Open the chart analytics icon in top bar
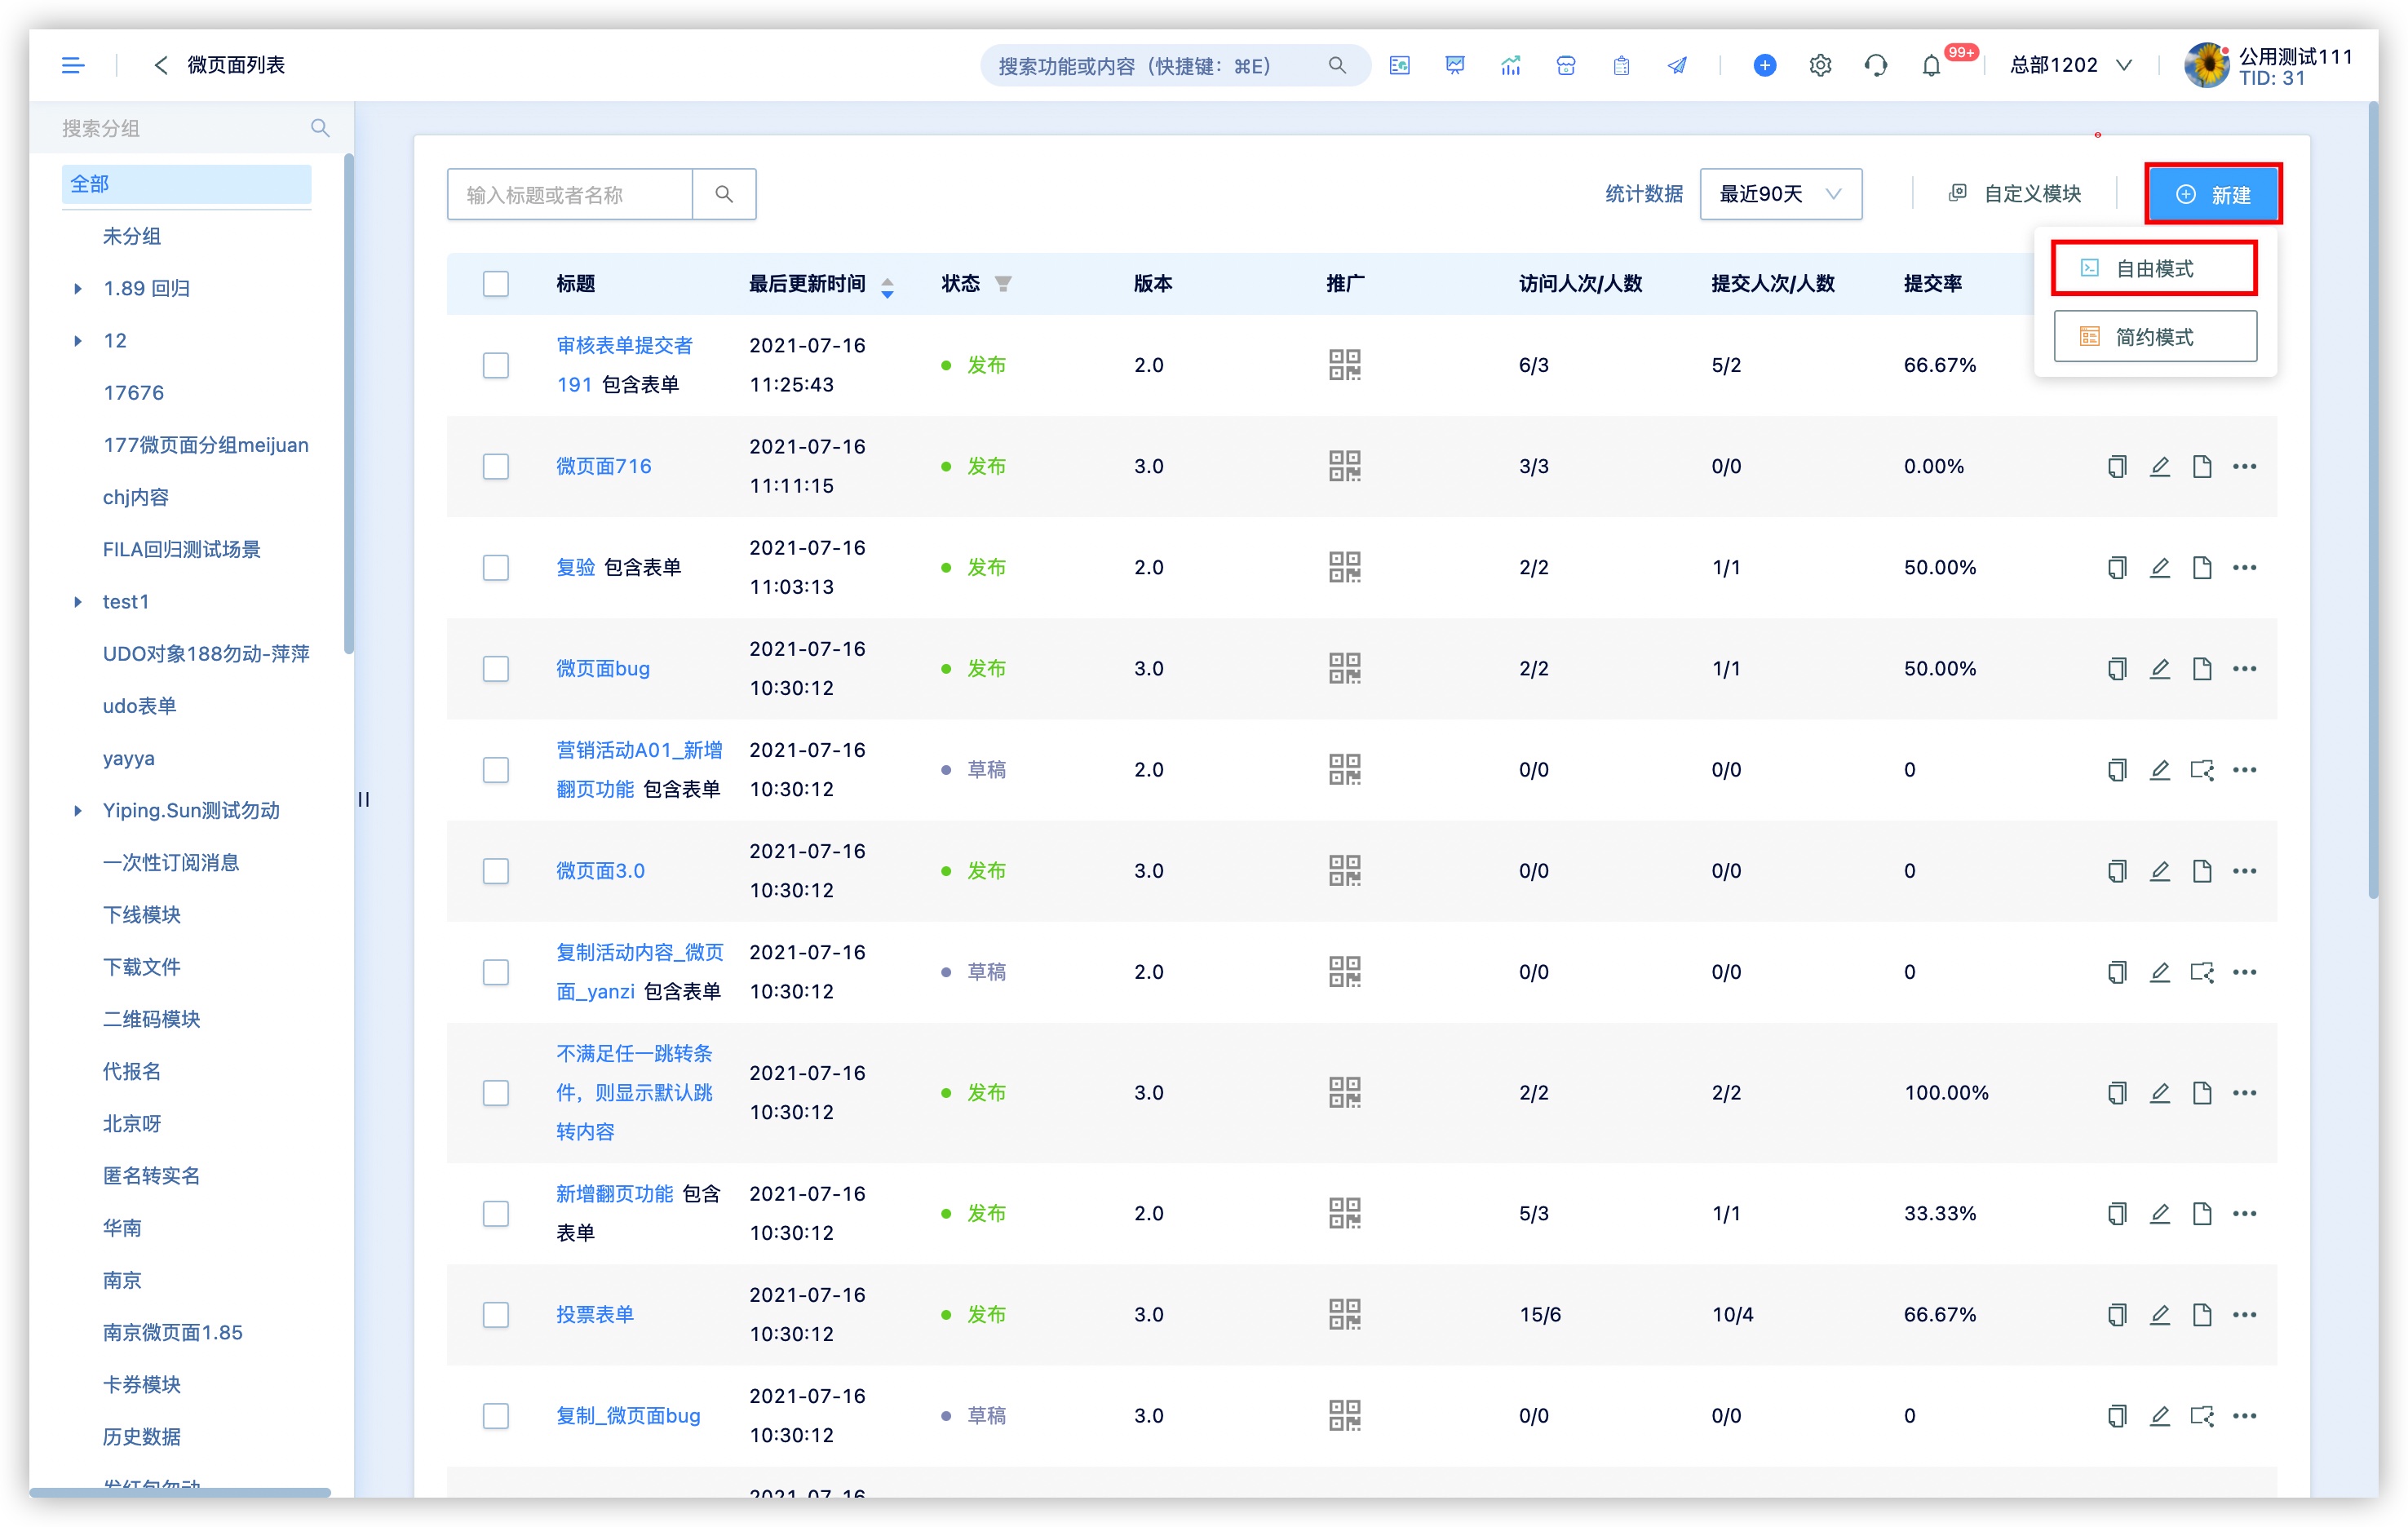 click(1510, 65)
